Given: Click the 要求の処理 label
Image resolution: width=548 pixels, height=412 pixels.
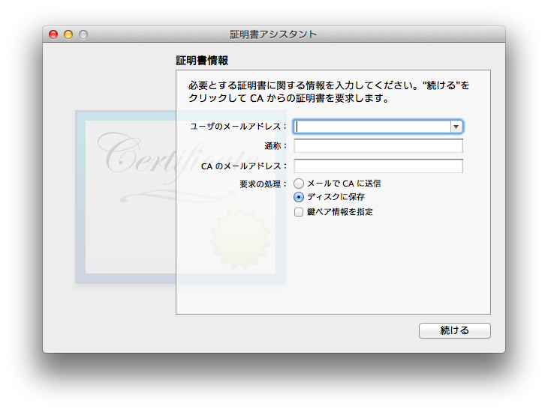Looking at the screenshot, I should [263, 184].
